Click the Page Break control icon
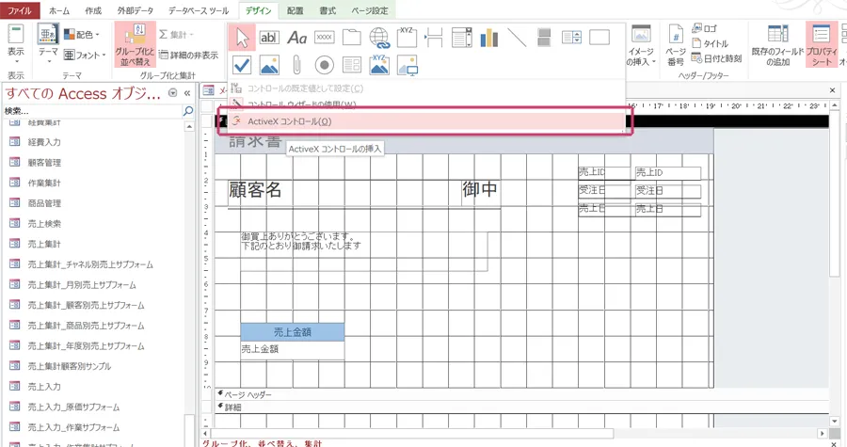This screenshot has width=847, height=447. point(434,38)
